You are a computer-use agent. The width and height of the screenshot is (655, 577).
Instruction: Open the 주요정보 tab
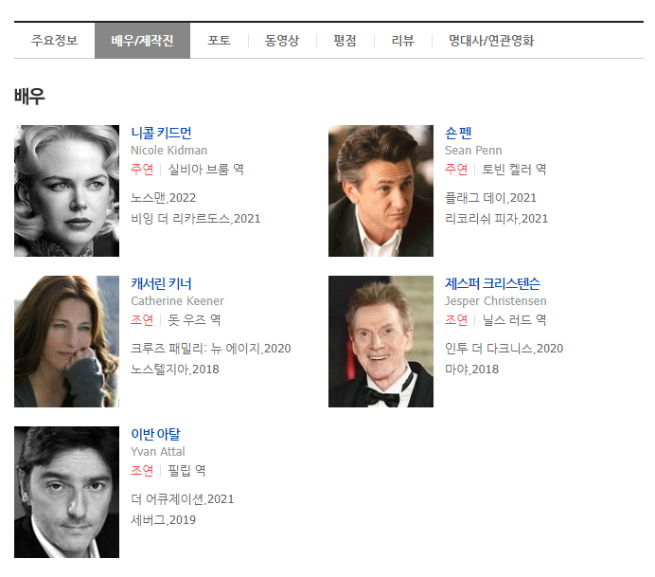tap(54, 41)
